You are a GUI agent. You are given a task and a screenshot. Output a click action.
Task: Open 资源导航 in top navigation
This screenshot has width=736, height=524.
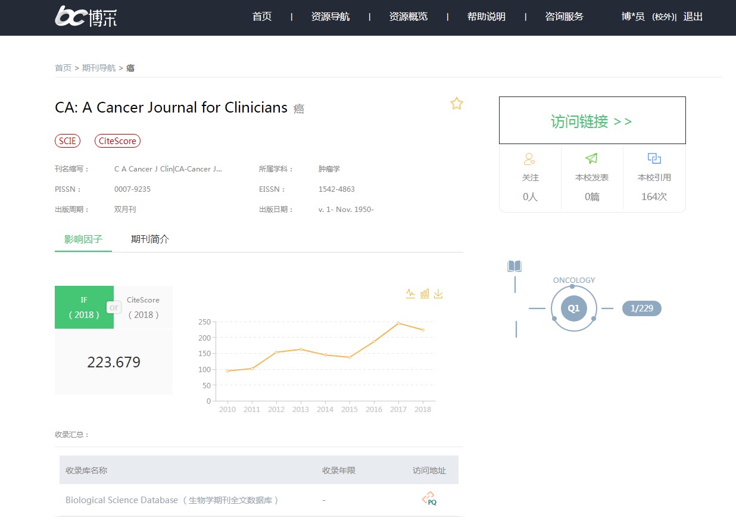330,17
